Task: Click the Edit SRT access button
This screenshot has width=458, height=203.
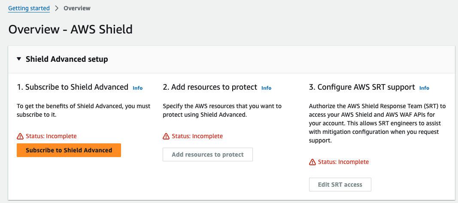Action: tap(340, 185)
